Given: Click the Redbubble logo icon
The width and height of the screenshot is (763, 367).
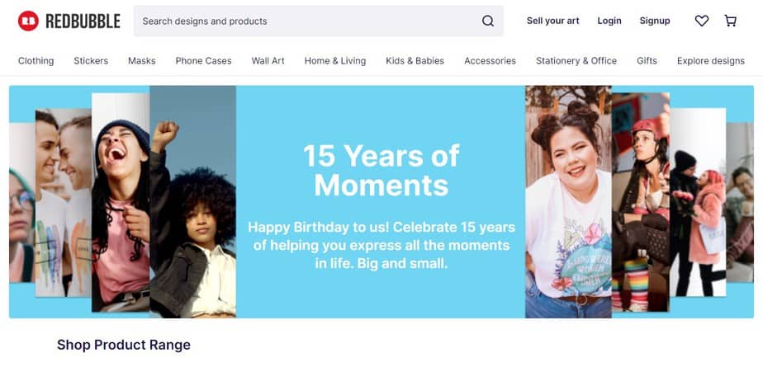Looking at the screenshot, I should tap(28, 21).
